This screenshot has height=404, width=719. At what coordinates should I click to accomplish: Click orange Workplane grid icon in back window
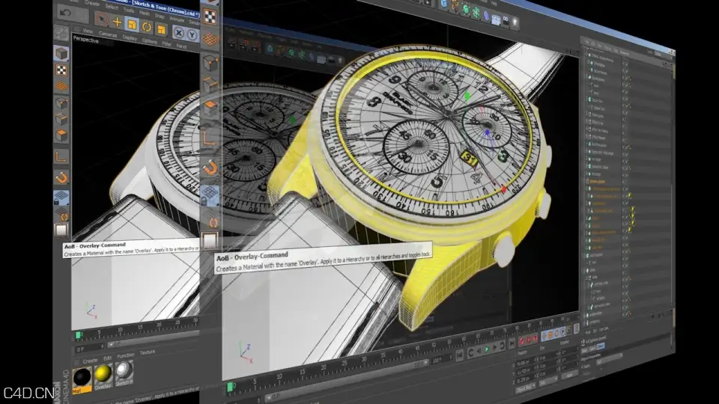(x=61, y=86)
